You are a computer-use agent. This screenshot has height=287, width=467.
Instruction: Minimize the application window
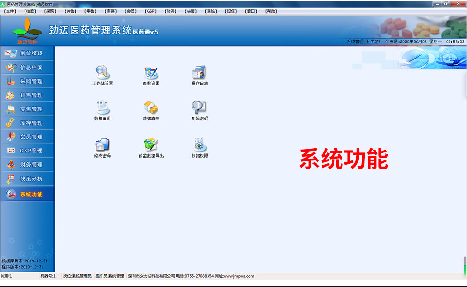[x=437, y=4]
